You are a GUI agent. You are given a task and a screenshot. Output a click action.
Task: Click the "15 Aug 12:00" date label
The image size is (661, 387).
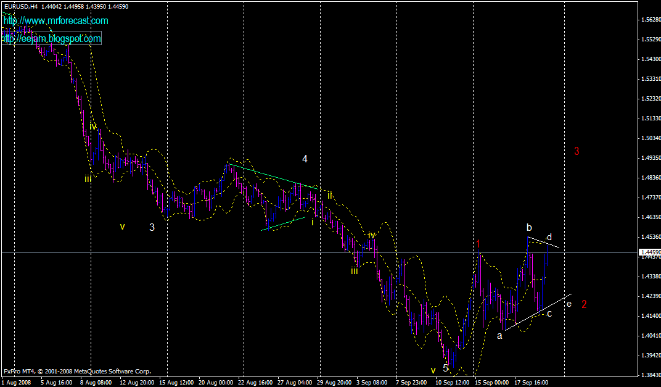(x=176, y=382)
